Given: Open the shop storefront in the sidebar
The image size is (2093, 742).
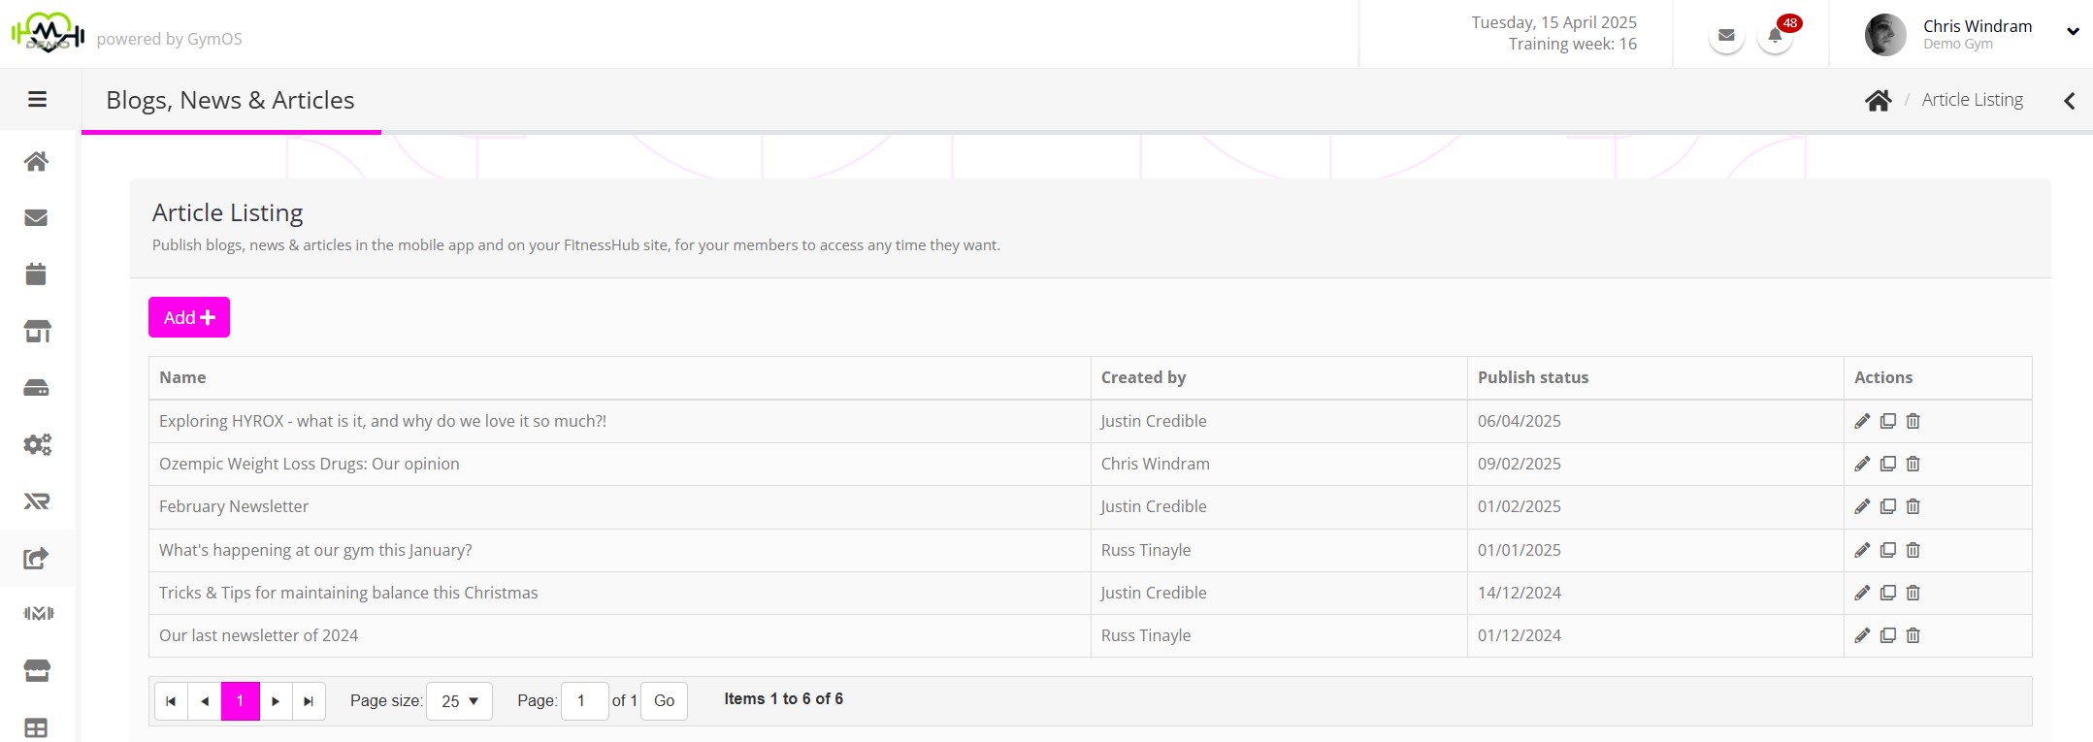Looking at the screenshot, I should click(37, 332).
